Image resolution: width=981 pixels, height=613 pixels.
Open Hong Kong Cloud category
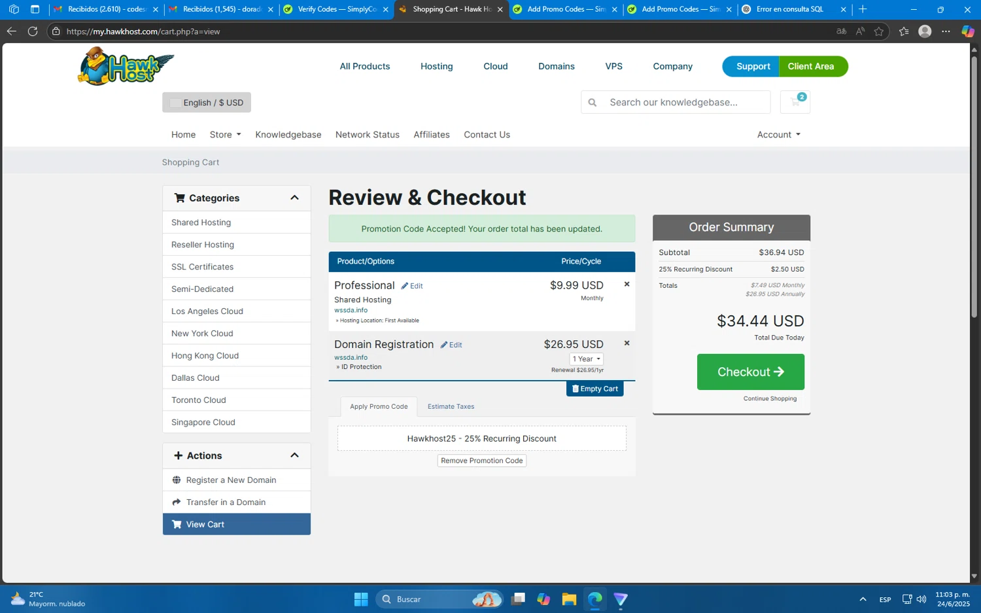click(237, 356)
